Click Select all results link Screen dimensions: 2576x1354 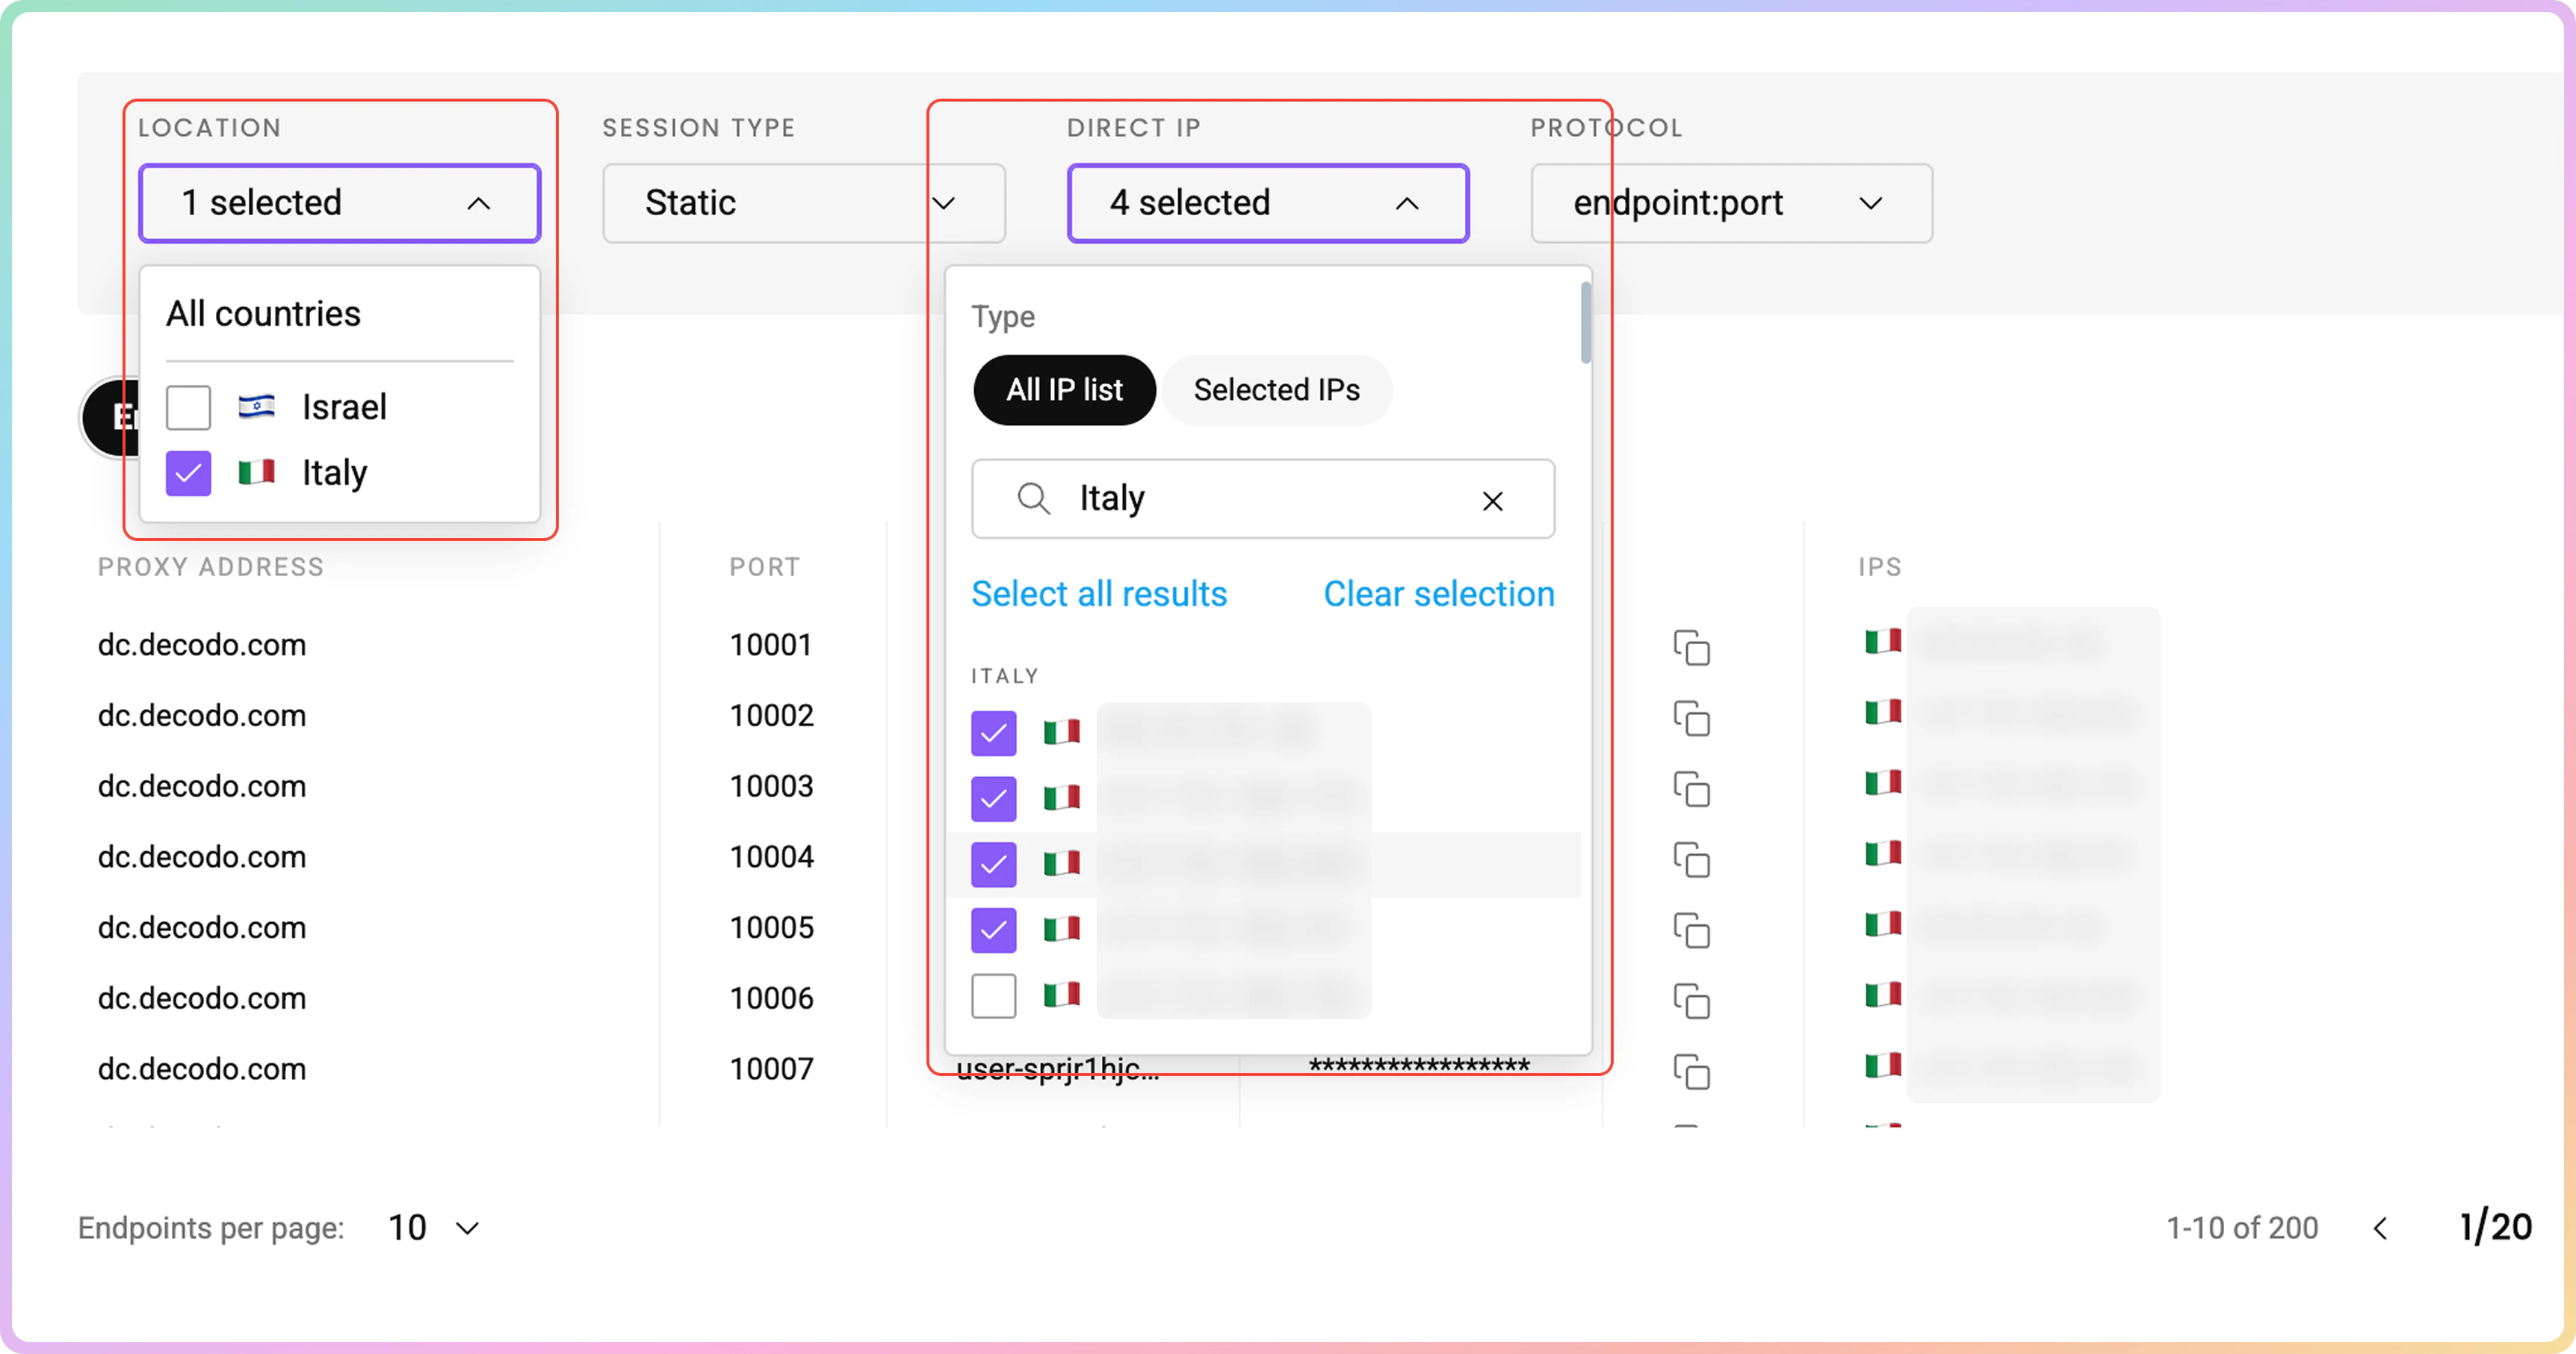click(x=1099, y=594)
